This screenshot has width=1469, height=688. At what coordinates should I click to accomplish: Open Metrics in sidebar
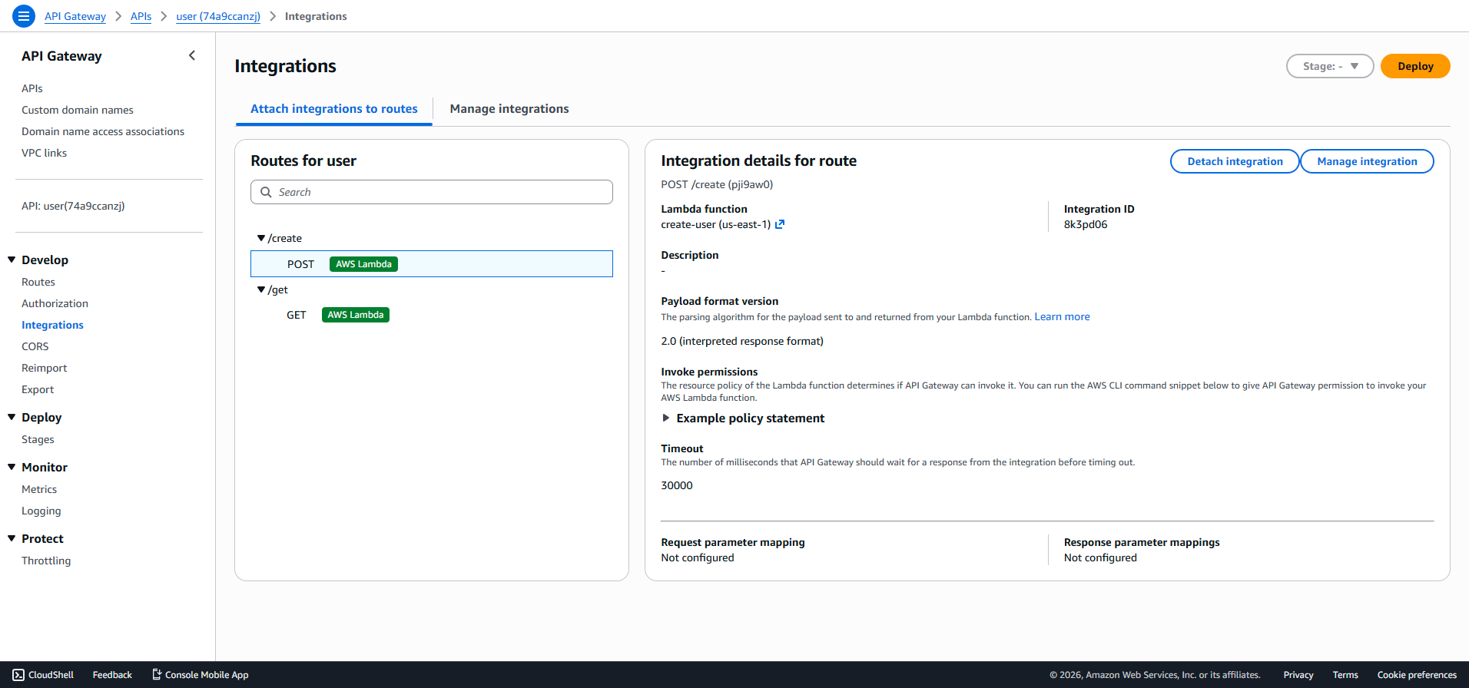click(x=39, y=489)
